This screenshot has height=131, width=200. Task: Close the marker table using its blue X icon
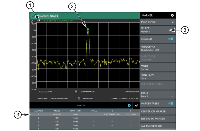click(129, 105)
